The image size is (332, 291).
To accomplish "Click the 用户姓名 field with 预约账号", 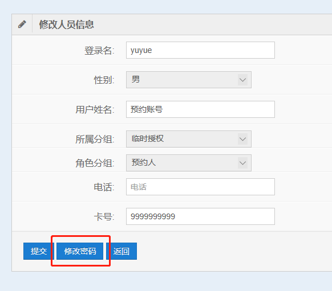I will coord(200,109).
